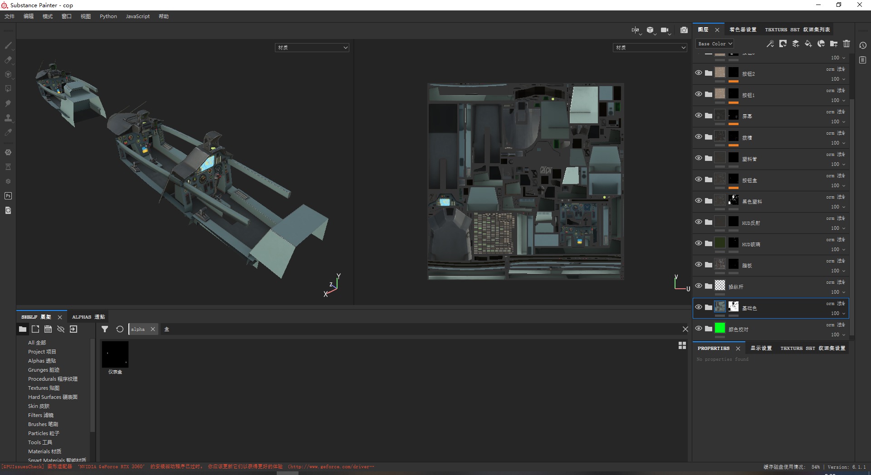Viewport: 871px width, 475px height.
Task: Open the Log panel icon on right dock
Action: (863, 60)
